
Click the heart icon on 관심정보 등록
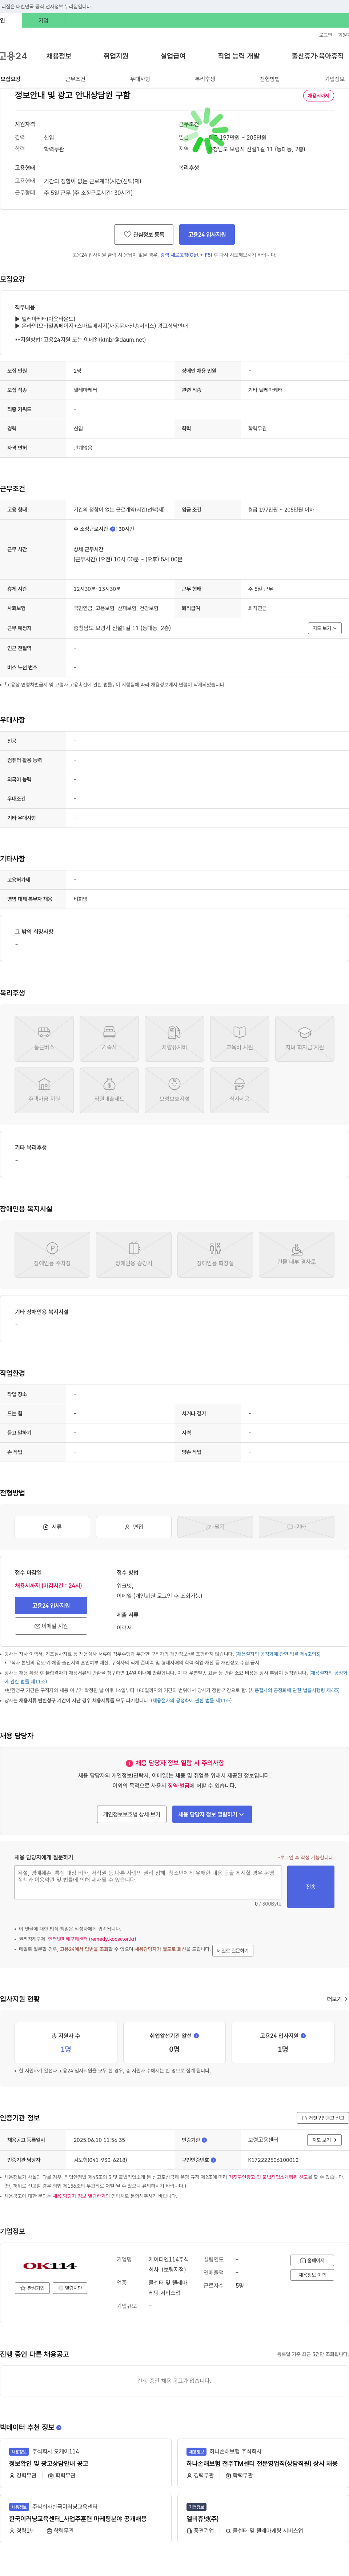127,234
